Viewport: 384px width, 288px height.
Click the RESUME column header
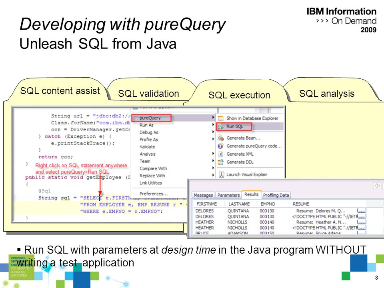click(x=301, y=204)
